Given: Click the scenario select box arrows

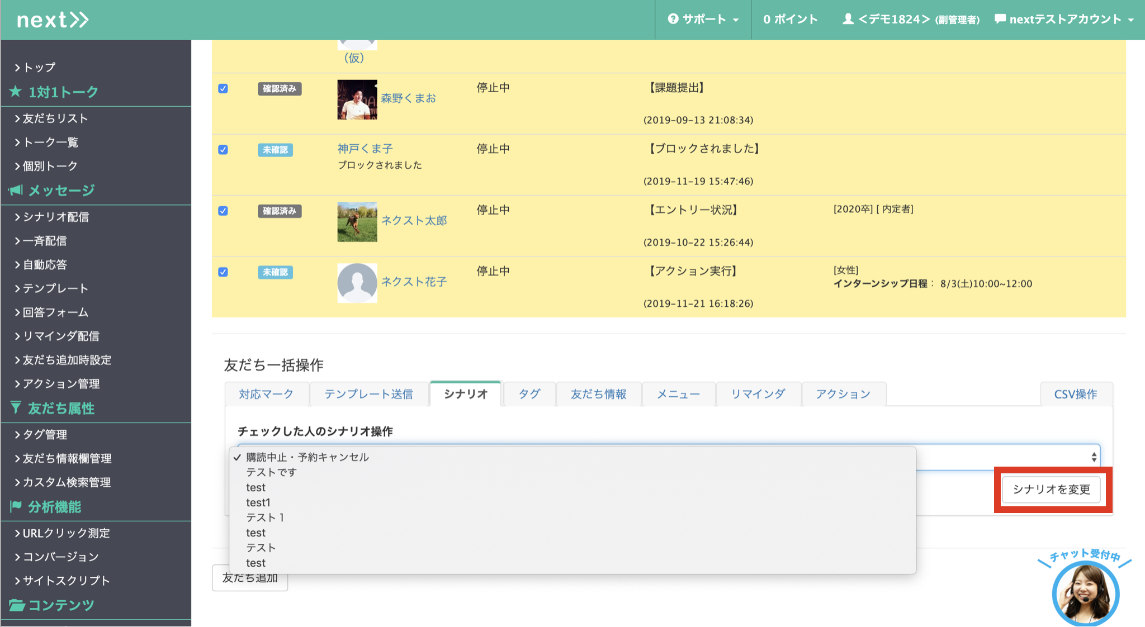Looking at the screenshot, I should [x=1094, y=457].
